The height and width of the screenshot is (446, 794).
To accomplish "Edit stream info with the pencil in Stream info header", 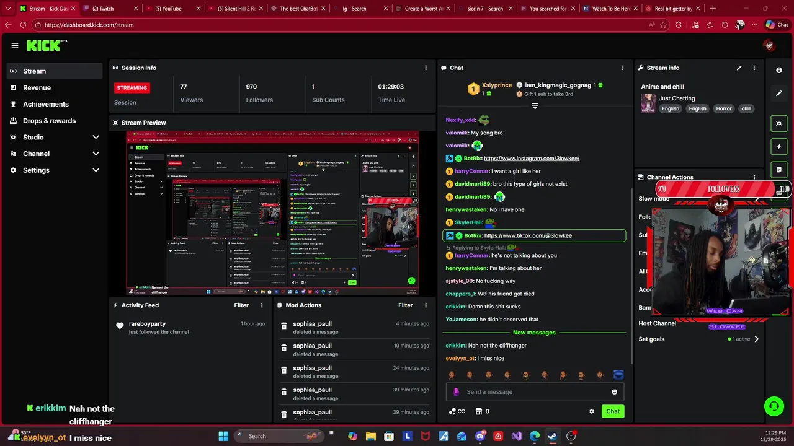I will coord(739,68).
